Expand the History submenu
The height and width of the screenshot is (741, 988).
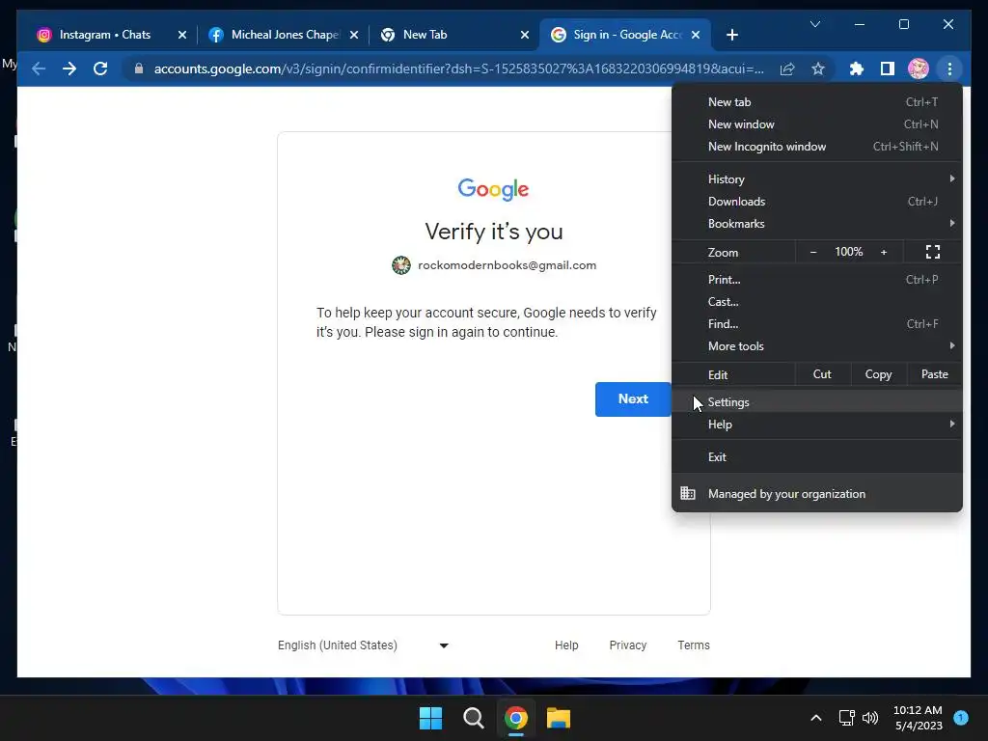click(x=816, y=178)
